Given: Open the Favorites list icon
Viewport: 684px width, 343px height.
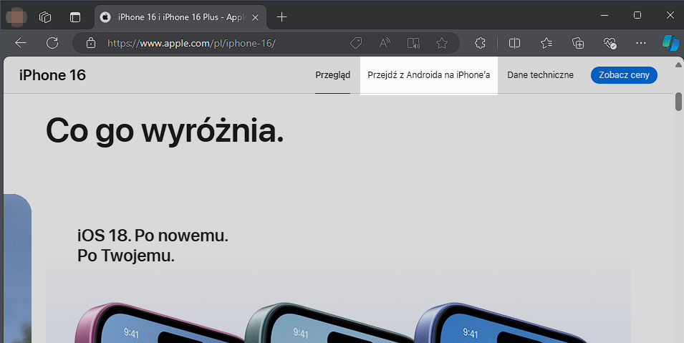Looking at the screenshot, I should click(546, 43).
